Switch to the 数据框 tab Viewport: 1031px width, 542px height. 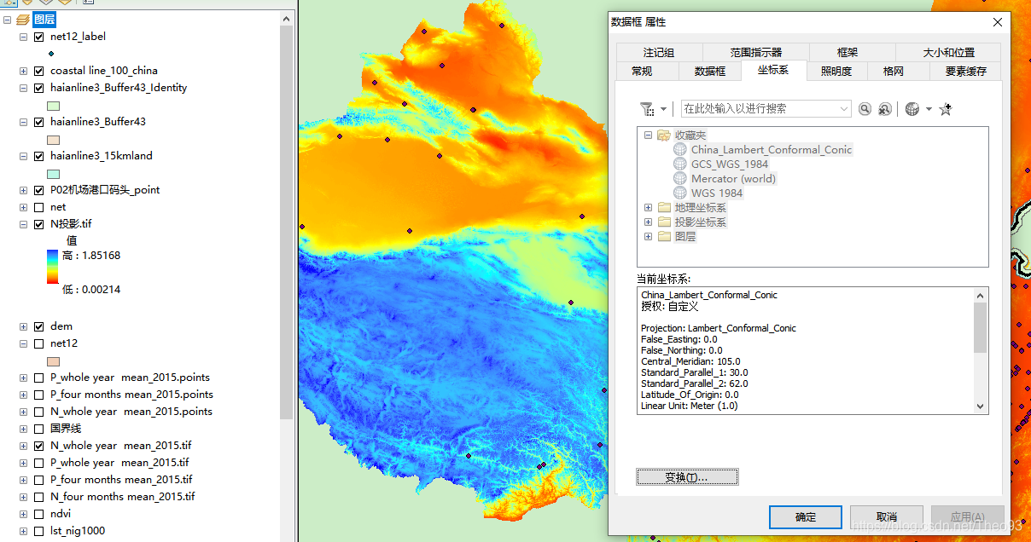(x=710, y=72)
